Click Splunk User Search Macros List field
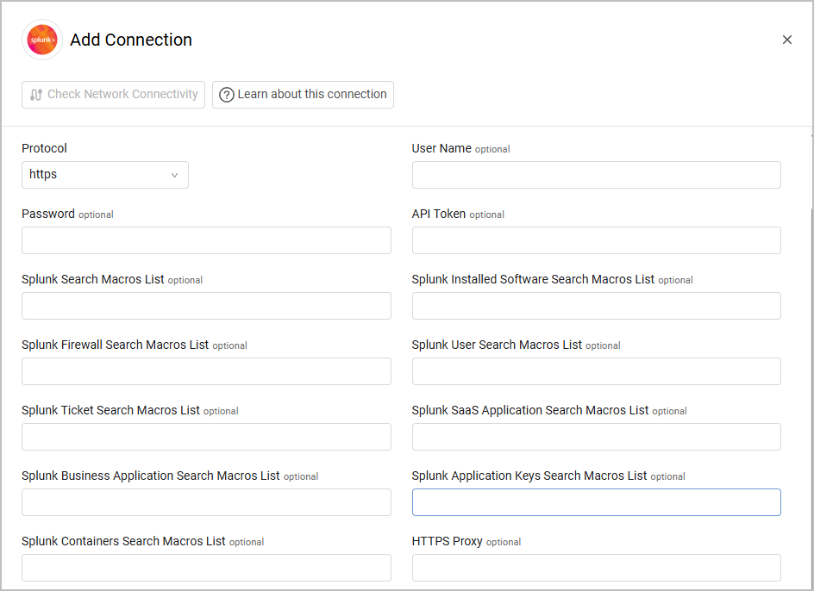 [x=596, y=371]
